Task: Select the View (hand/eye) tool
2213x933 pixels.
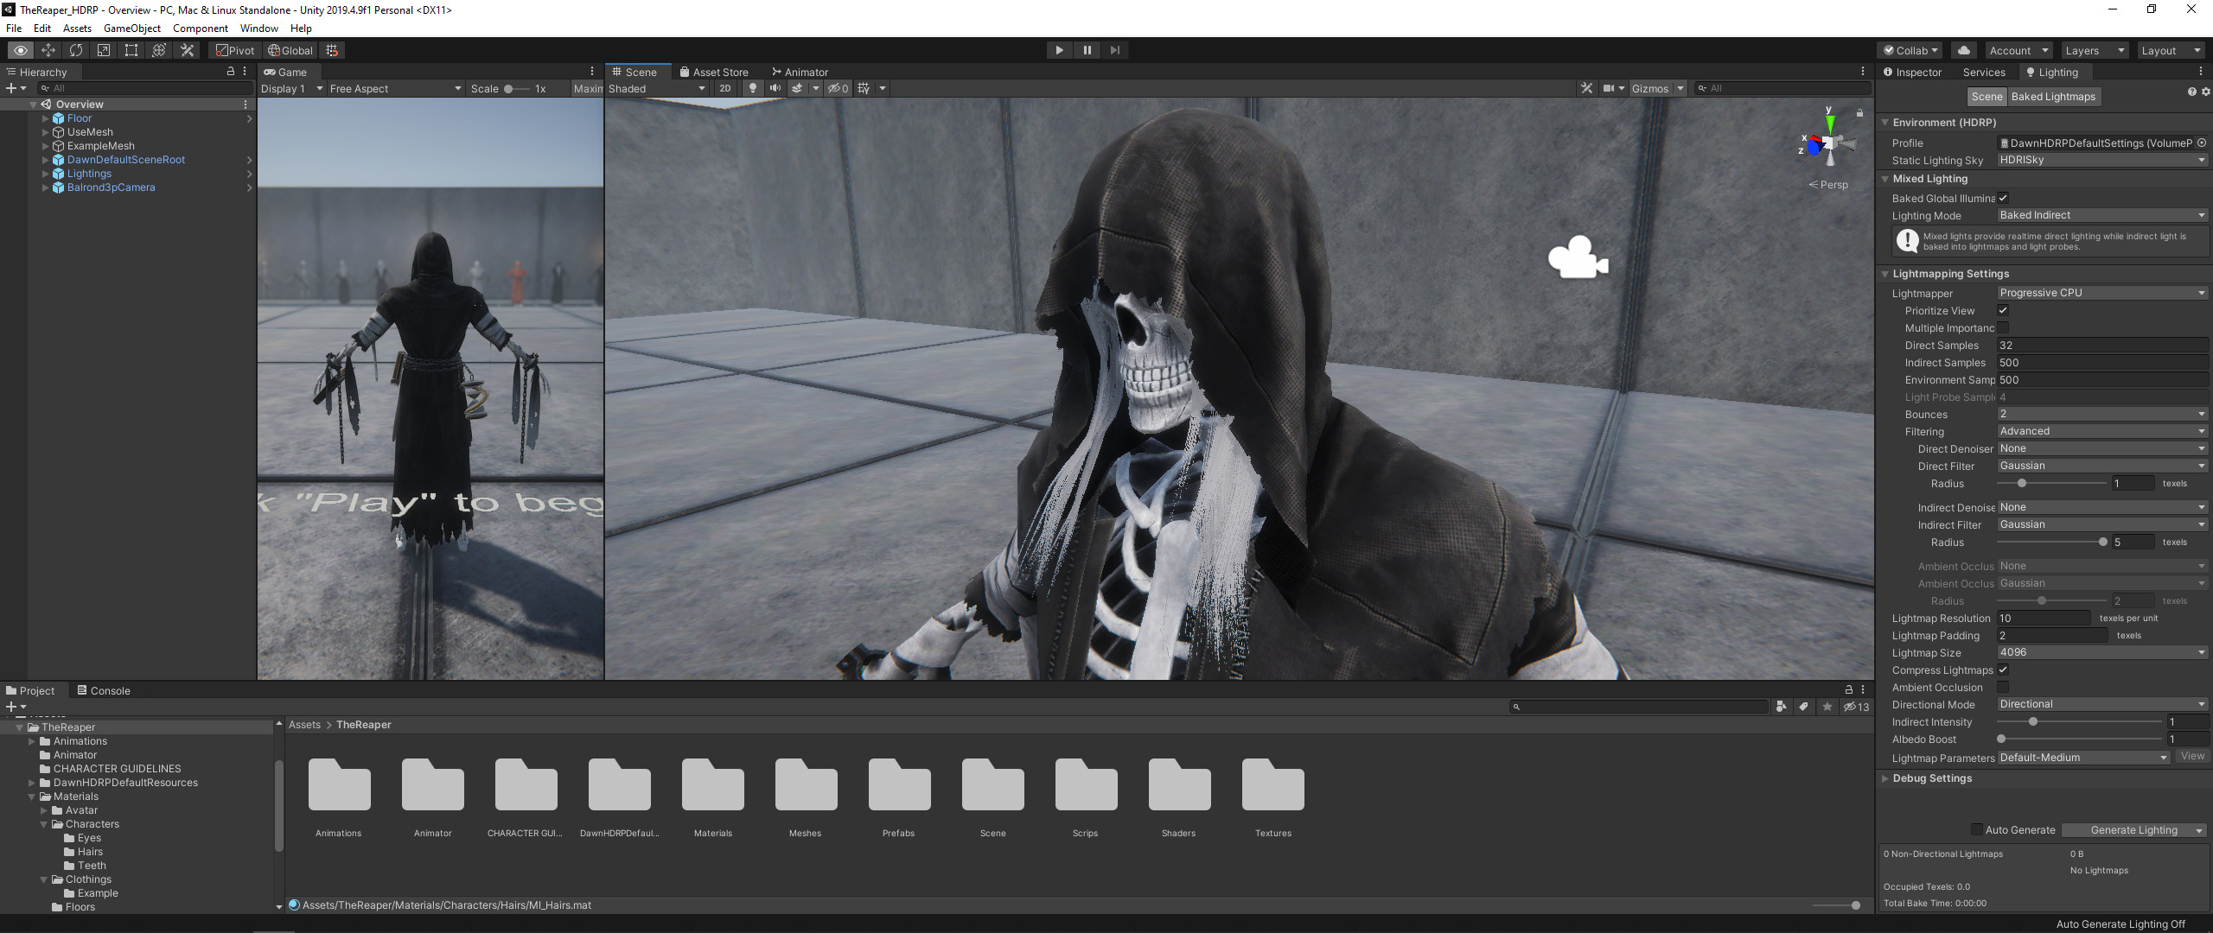Action: 20,50
